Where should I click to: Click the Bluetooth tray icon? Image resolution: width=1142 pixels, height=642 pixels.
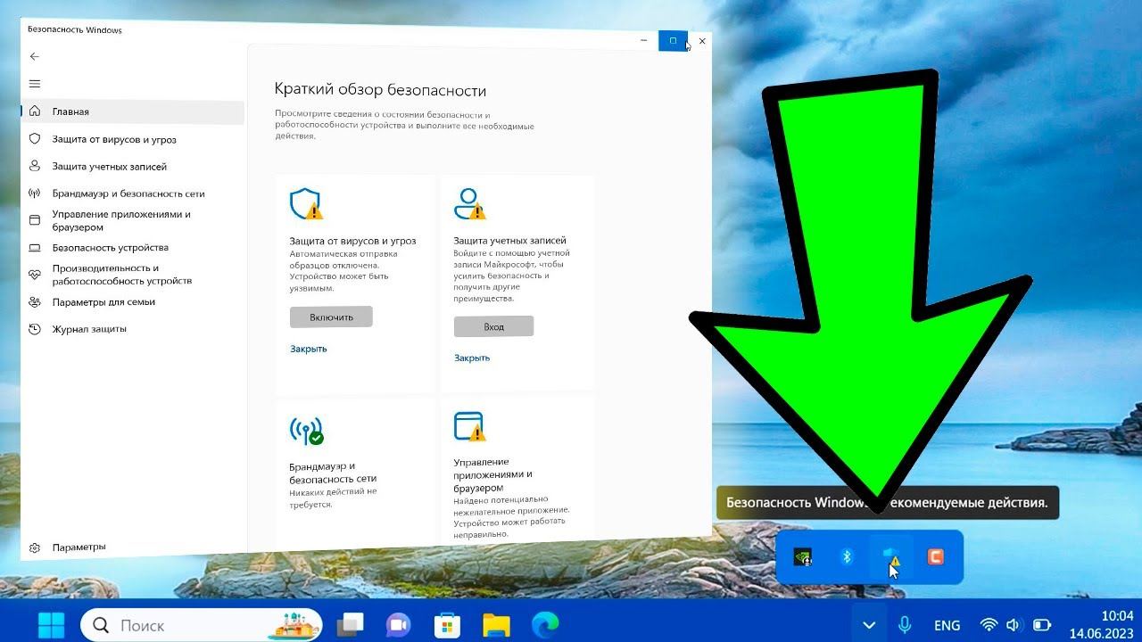pyautogui.click(x=848, y=557)
